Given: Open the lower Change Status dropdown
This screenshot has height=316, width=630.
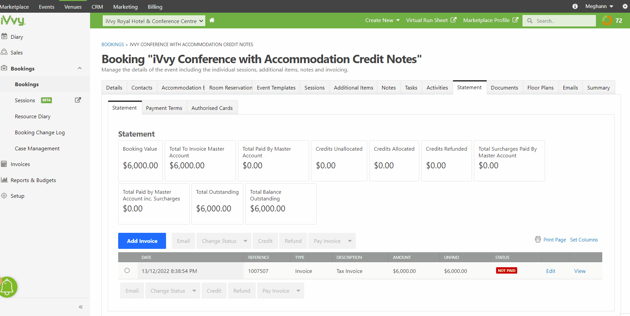Looking at the screenshot, I should (x=173, y=291).
